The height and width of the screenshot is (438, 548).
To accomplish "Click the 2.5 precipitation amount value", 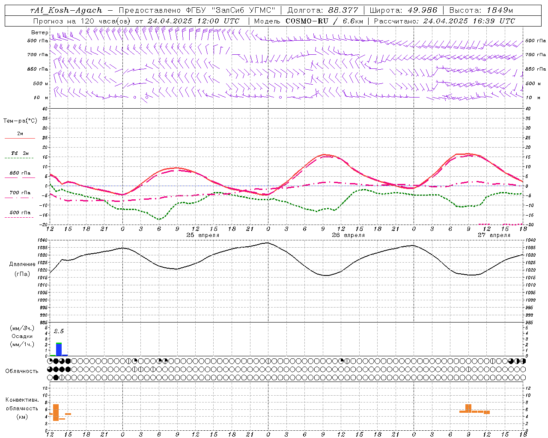I will pyautogui.click(x=59, y=331).
